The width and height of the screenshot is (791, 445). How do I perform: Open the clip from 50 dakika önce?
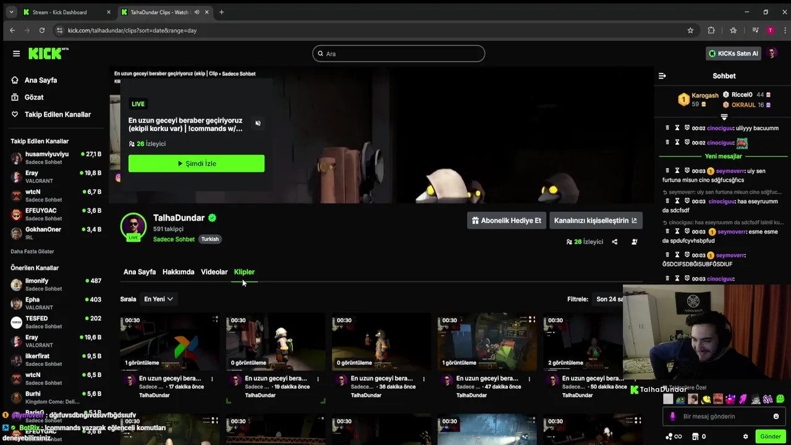point(584,342)
